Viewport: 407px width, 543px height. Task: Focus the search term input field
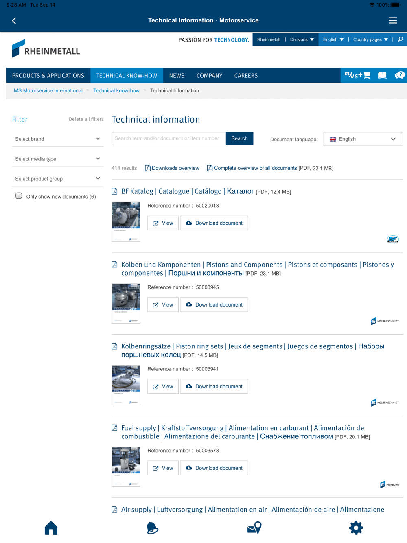[x=168, y=138]
